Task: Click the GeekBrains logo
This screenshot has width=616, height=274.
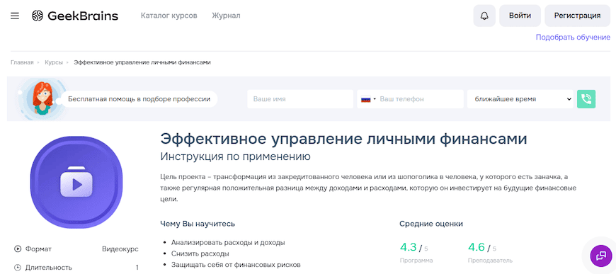Action: [x=75, y=16]
